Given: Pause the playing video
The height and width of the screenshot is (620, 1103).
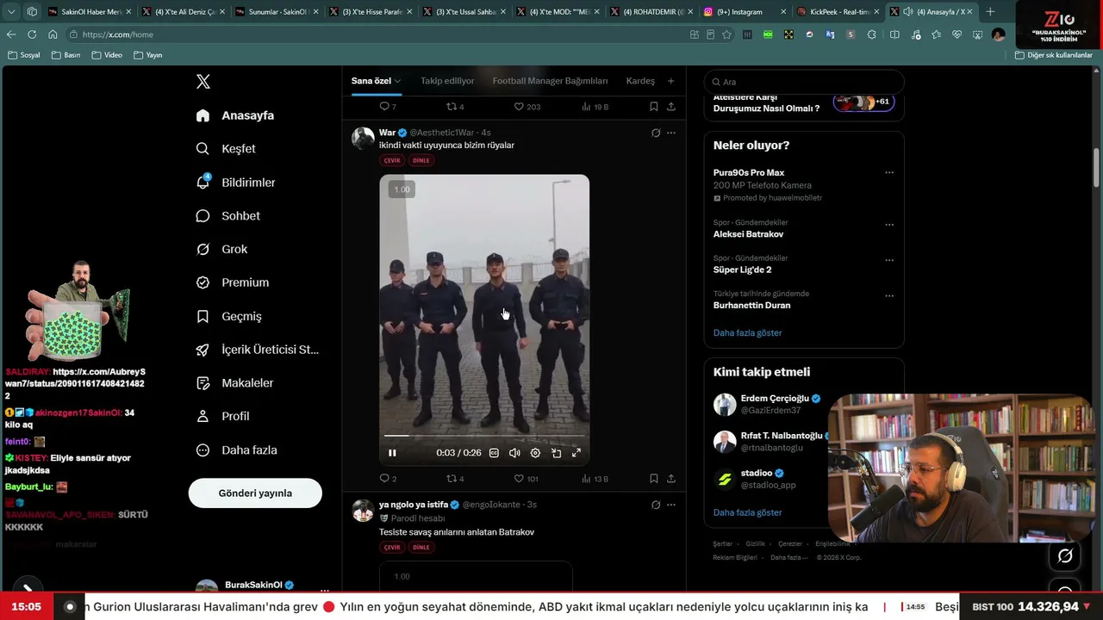Looking at the screenshot, I should click(392, 453).
